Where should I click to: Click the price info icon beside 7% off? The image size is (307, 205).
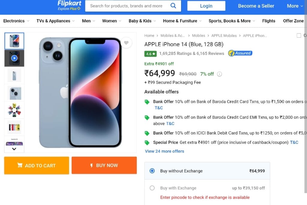tap(219, 74)
